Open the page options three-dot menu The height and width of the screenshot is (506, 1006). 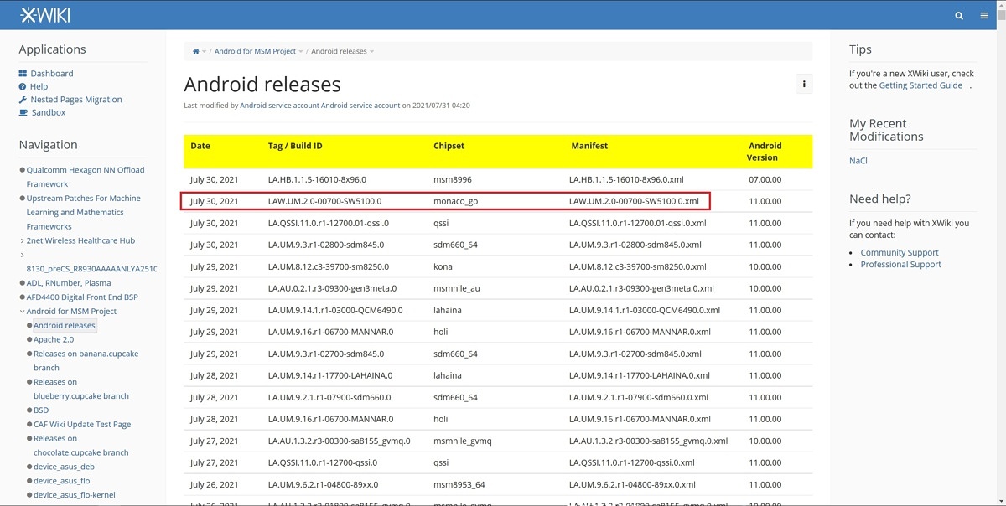point(803,84)
